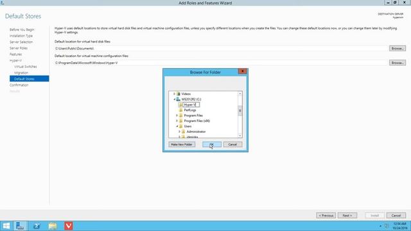This screenshot has height=231, width=411.
Task: Click the PerfLogs folder icon
Action: pos(180,110)
